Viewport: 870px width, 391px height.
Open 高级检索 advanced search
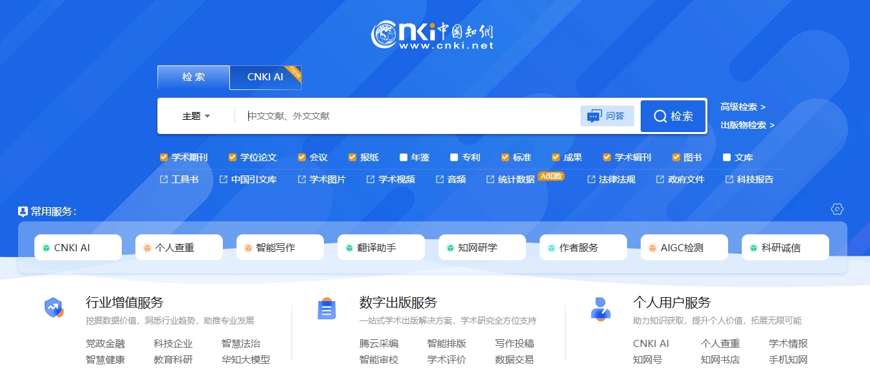coord(743,107)
